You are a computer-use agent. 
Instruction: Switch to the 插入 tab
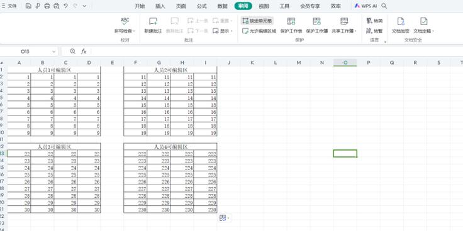160,6
